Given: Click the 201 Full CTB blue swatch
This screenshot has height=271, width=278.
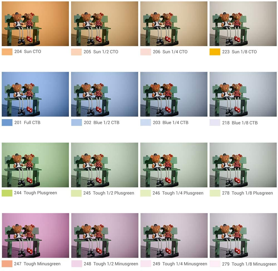Looking at the screenshot, I should pyautogui.click(x=7, y=122).
